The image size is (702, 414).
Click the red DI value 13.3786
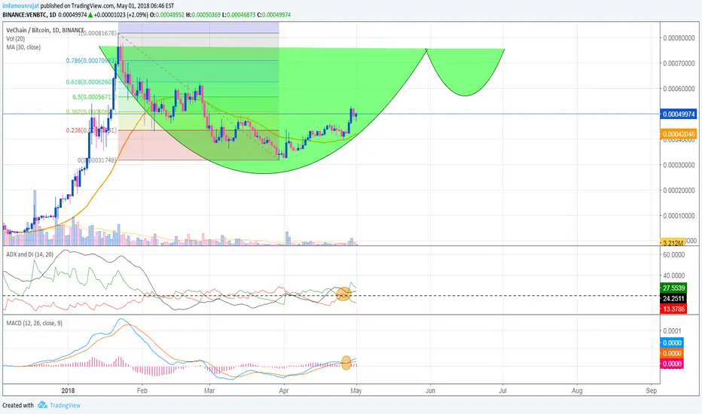tap(673, 309)
